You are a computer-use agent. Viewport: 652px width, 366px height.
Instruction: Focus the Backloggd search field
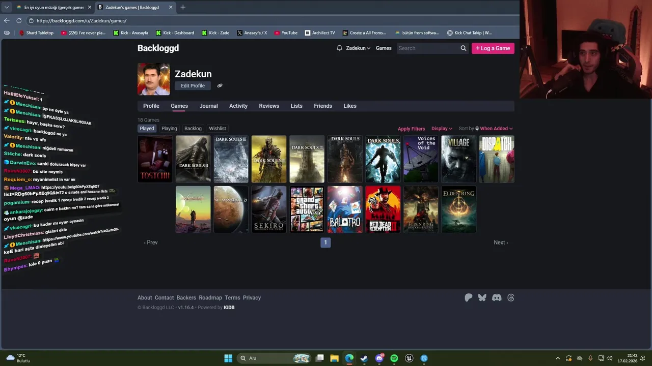pos(428,48)
